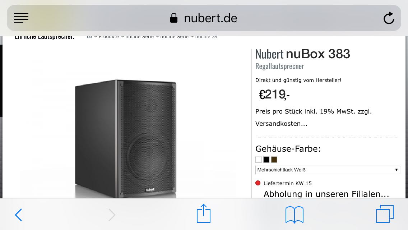Choose the black housing color swatch
This screenshot has height=230, width=408.
(x=266, y=160)
